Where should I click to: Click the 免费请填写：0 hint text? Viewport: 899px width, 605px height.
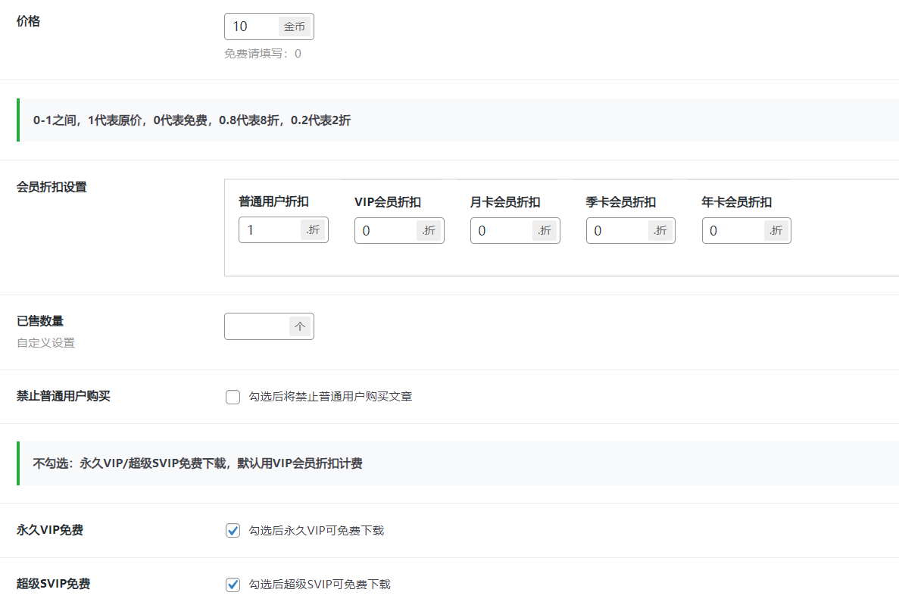pyautogui.click(x=263, y=53)
